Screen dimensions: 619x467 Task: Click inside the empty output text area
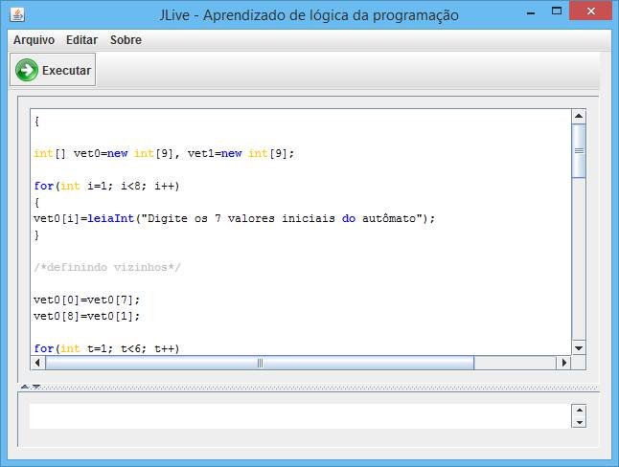297,416
